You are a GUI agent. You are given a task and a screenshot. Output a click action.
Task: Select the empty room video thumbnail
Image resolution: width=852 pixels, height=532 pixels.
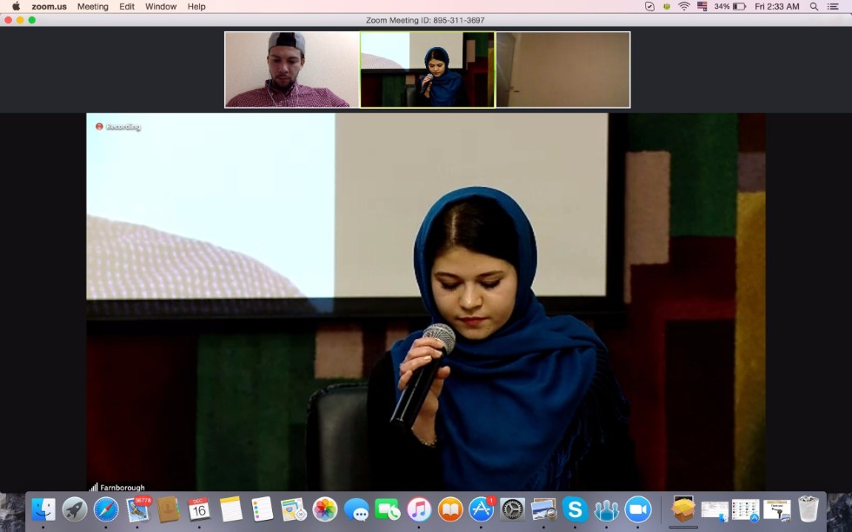[x=562, y=70]
